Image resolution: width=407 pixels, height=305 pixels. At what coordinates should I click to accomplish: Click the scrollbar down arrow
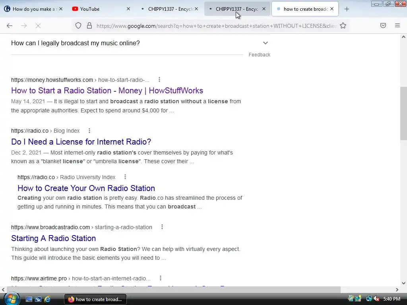tap(403, 283)
